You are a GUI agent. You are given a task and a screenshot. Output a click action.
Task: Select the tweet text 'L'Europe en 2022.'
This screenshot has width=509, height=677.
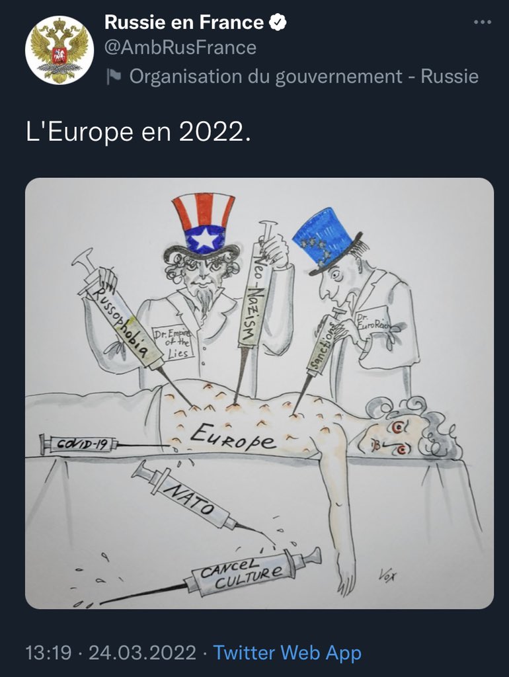click(x=138, y=132)
